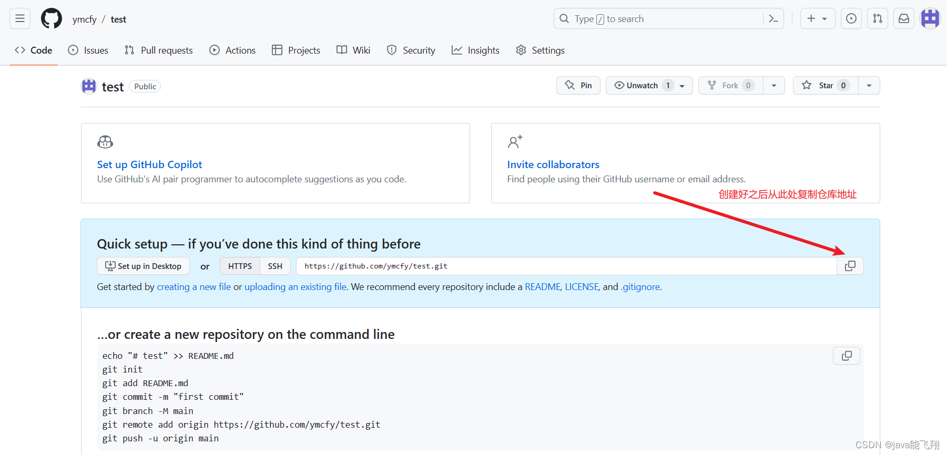Open the Issues tab

pos(88,50)
